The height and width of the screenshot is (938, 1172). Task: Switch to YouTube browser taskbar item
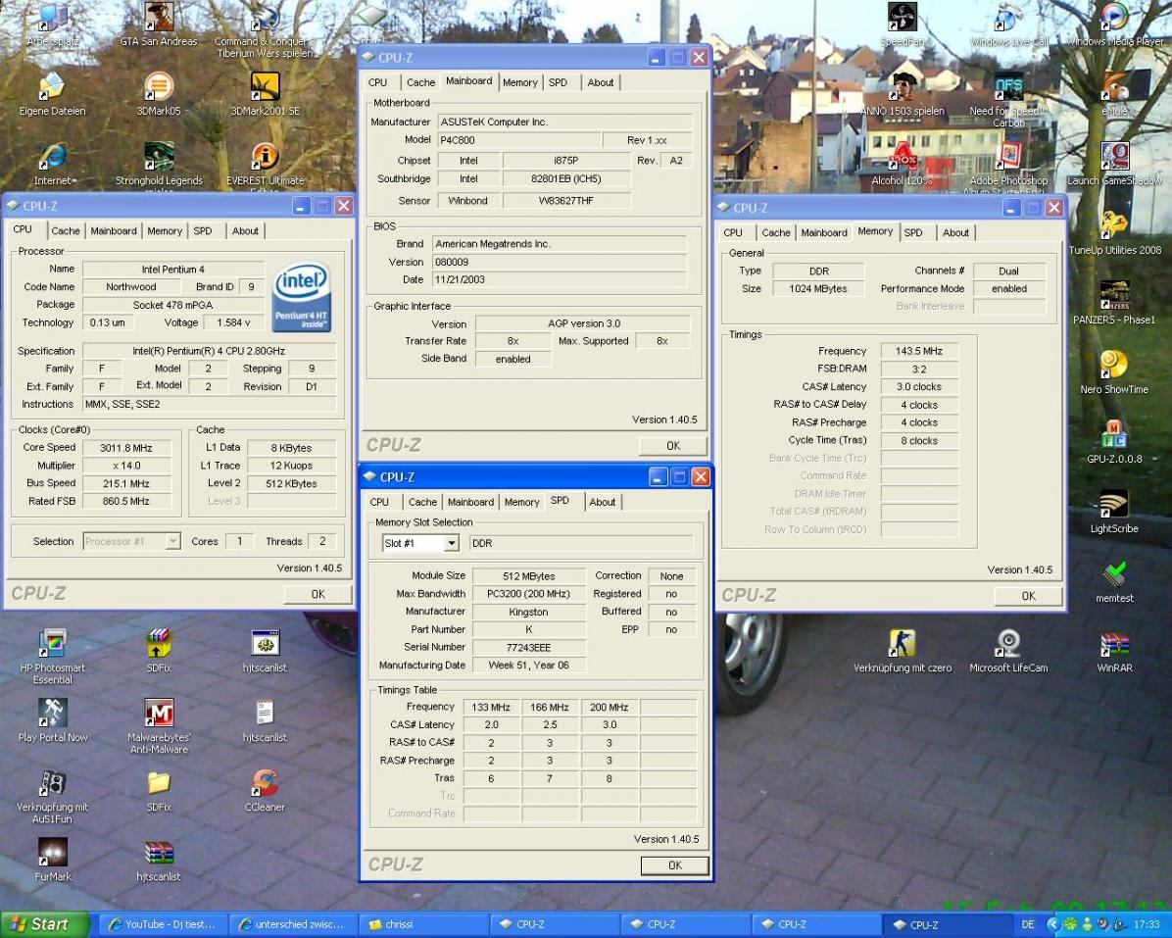click(163, 924)
